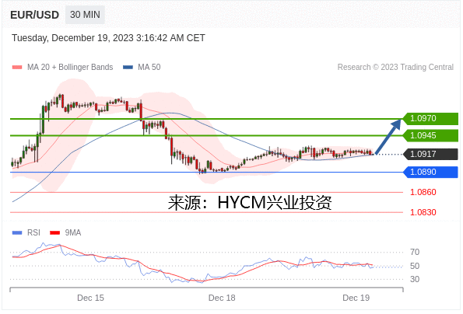Viewport: 463px width, 314px height.
Task: Click the Dec 19 date axis label
Action: coord(356,298)
